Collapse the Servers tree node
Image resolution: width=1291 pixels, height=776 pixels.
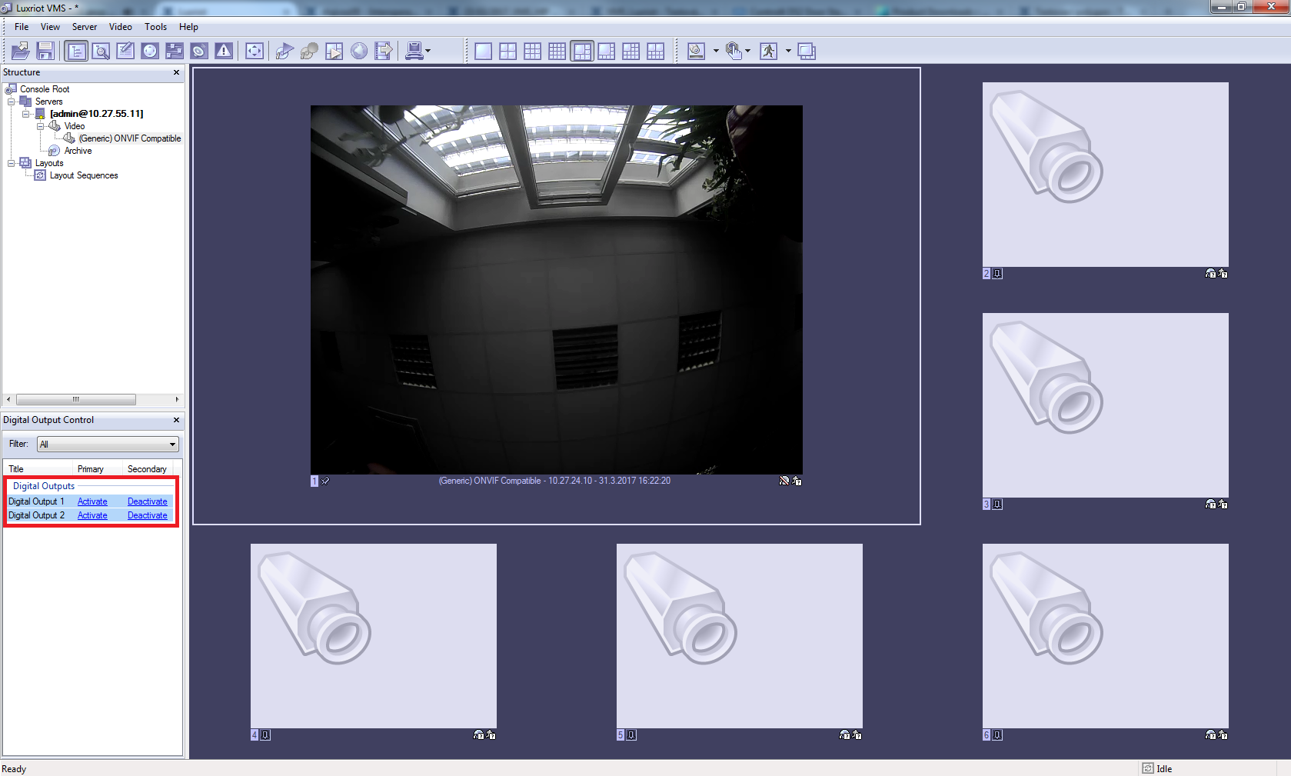click(x=12, y=102)
